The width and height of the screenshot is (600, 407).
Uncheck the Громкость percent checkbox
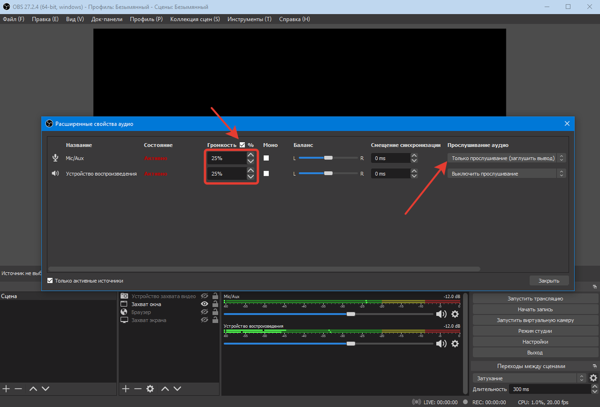(x=243, y=145)
